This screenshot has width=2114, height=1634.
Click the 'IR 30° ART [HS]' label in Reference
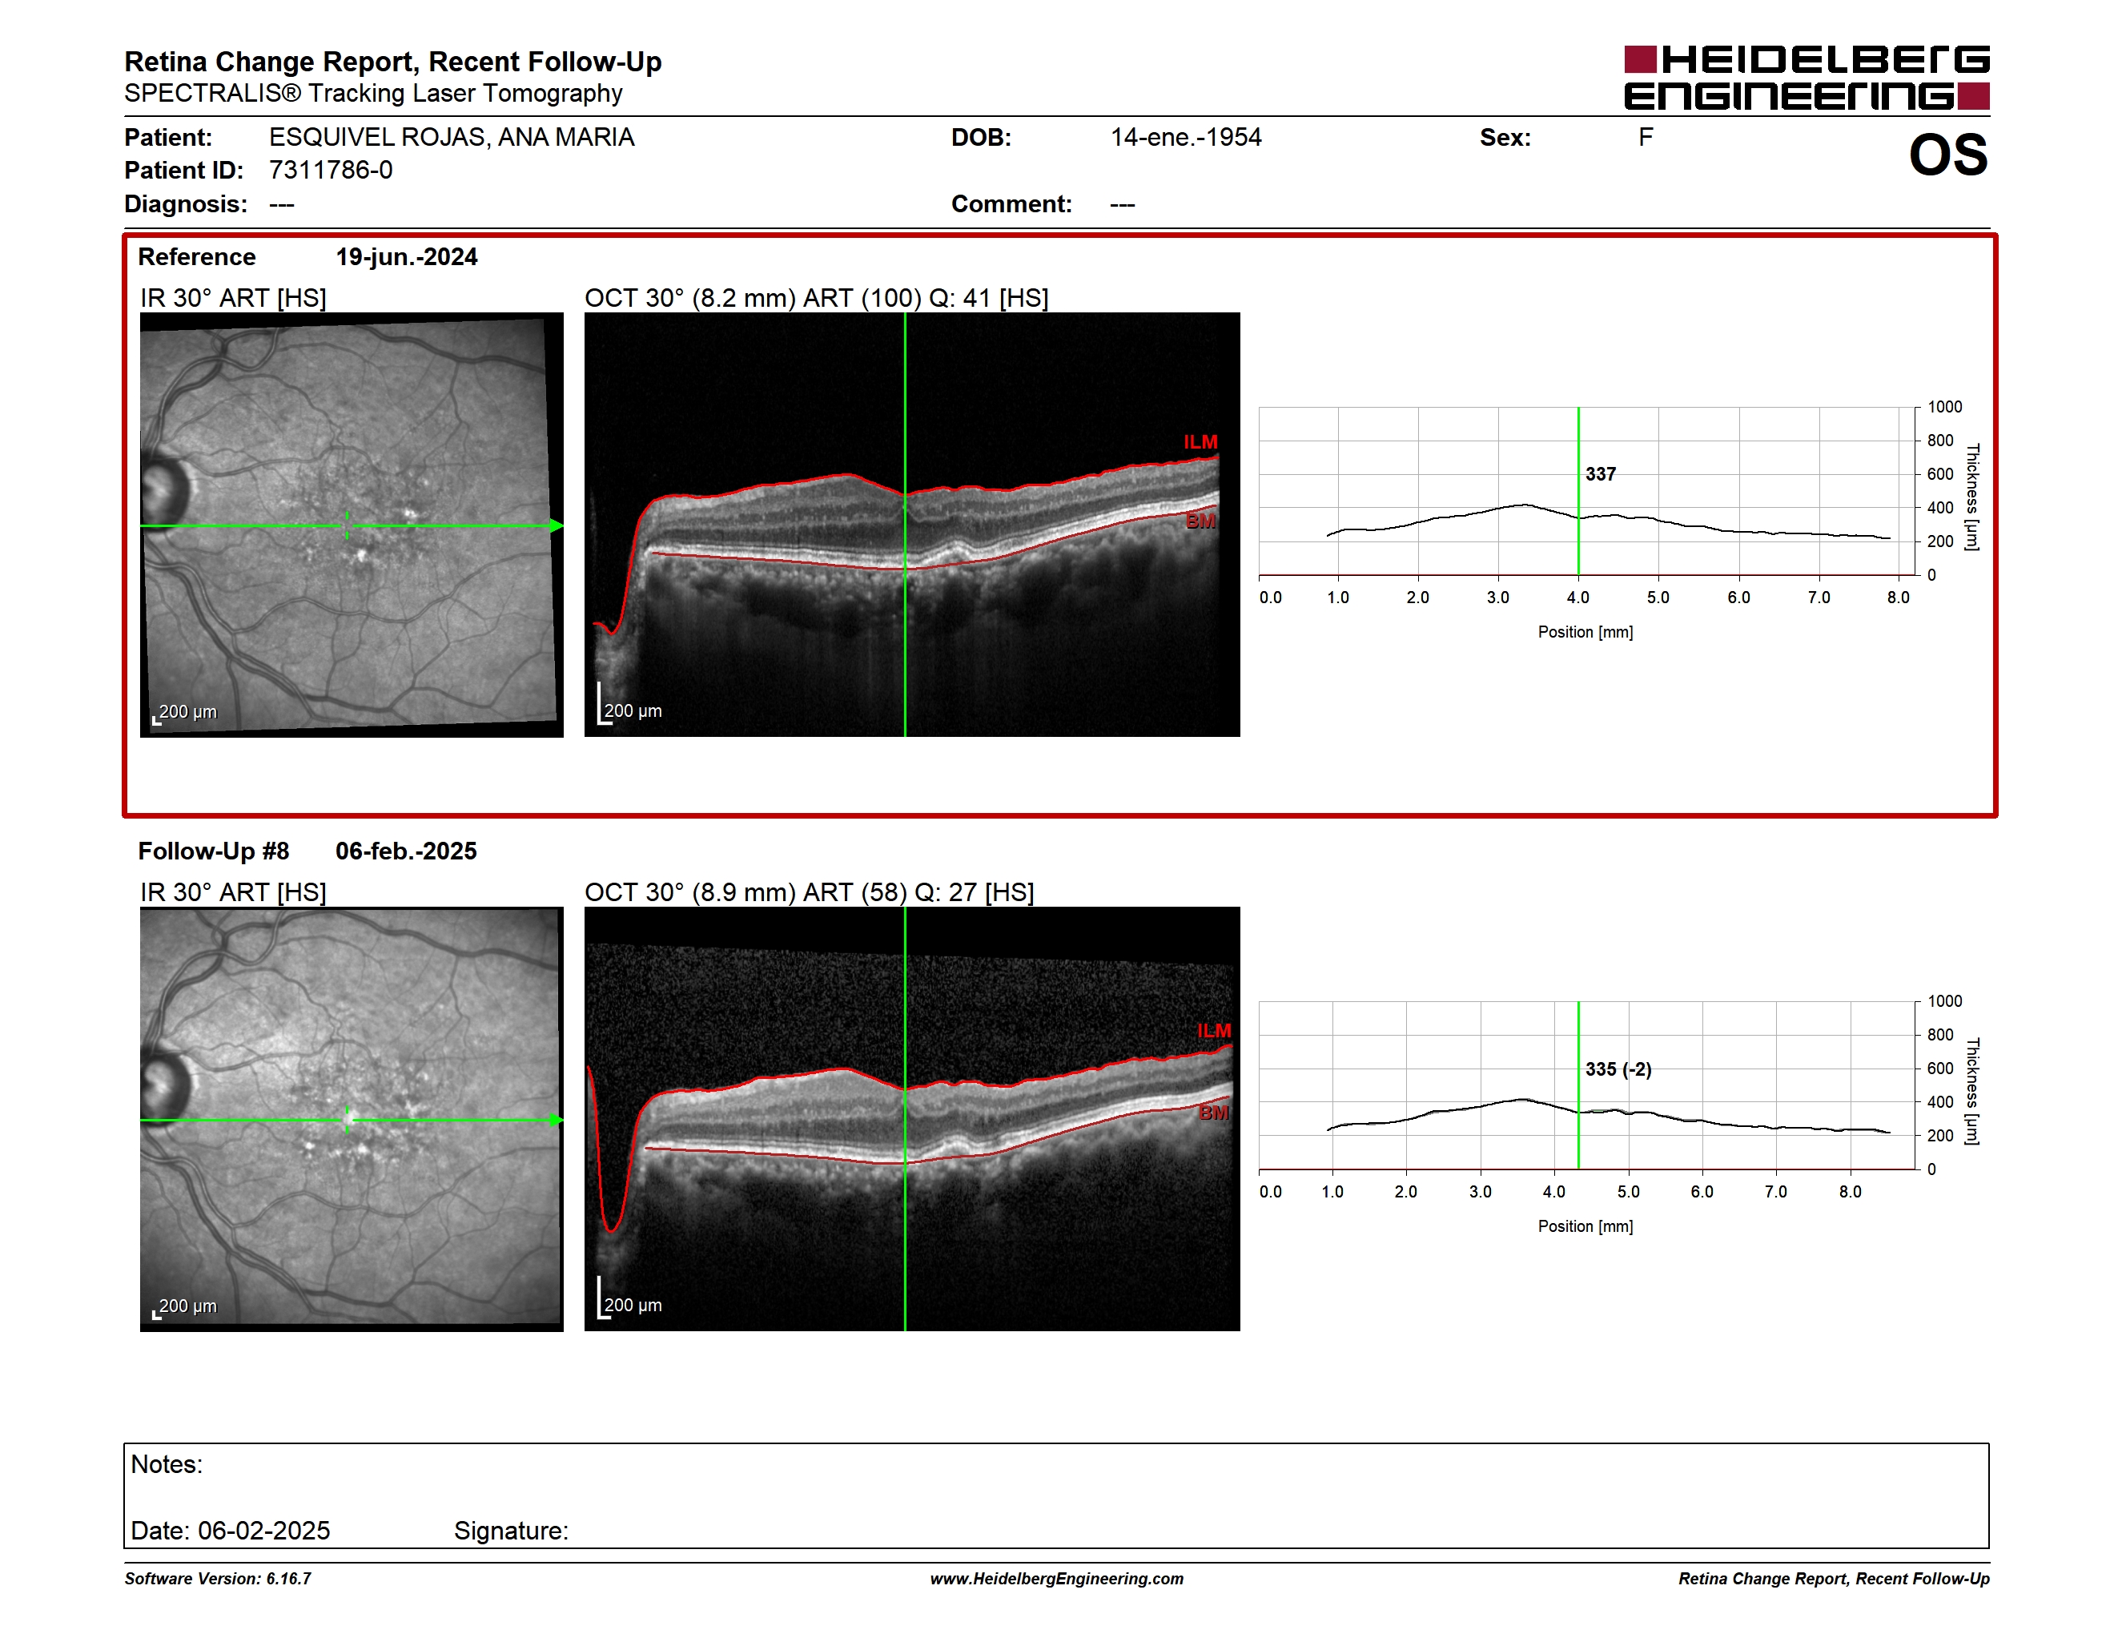(233, 297)
